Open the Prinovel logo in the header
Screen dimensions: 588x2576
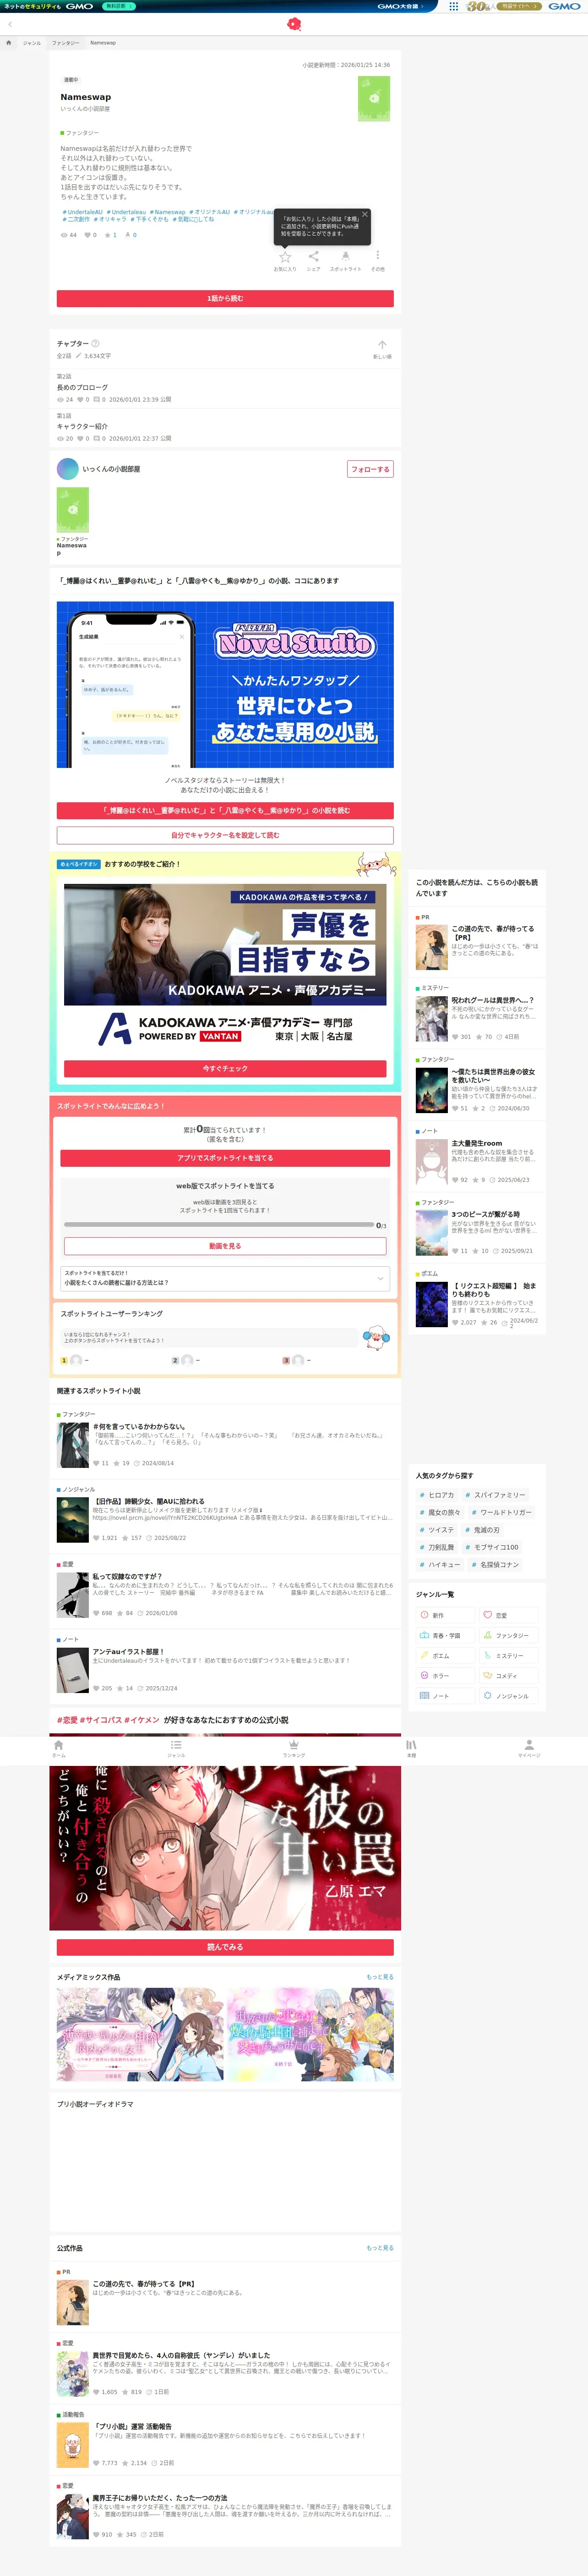tap(294, 24)
